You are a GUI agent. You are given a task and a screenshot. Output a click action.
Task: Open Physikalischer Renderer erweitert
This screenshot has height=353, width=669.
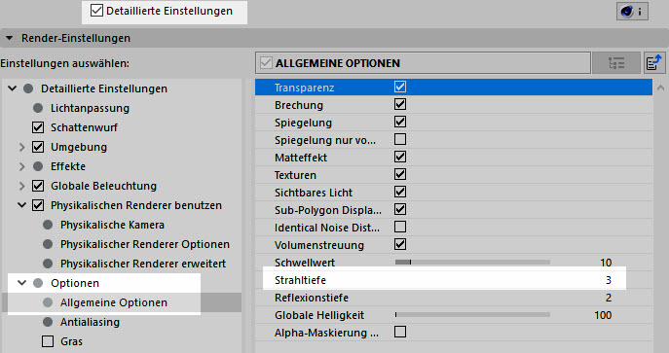pyautogui.click(x=143, y=264)
